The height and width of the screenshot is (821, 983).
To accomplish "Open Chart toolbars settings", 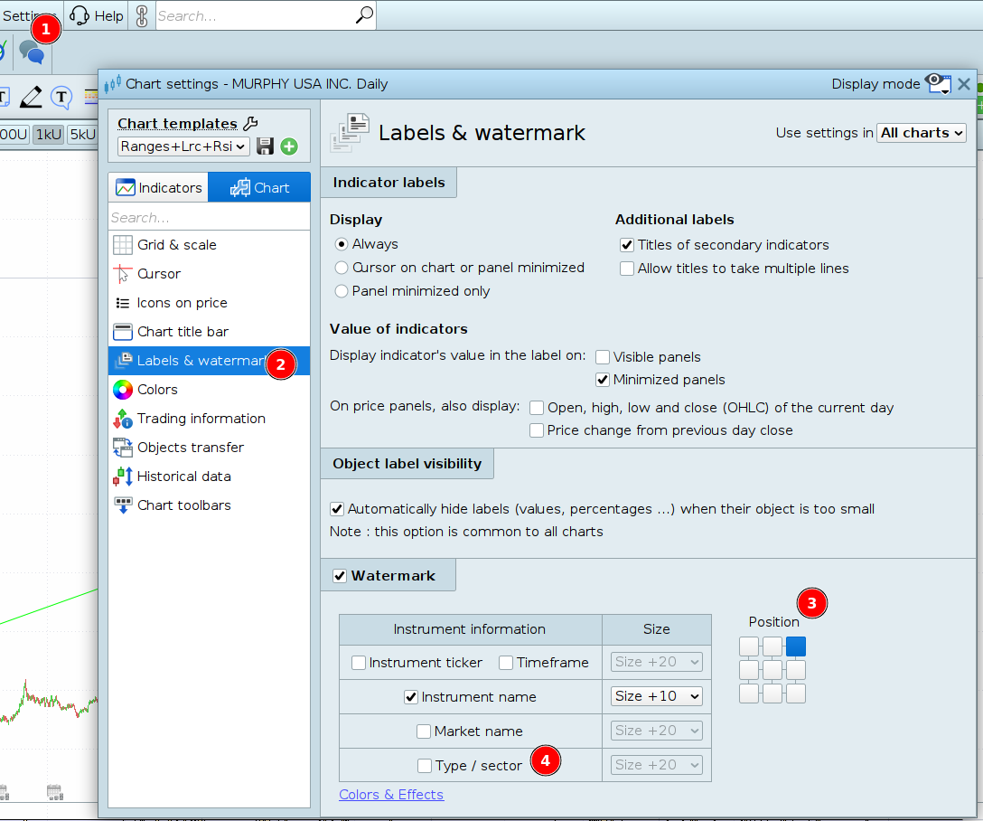I will click(209, 505).
